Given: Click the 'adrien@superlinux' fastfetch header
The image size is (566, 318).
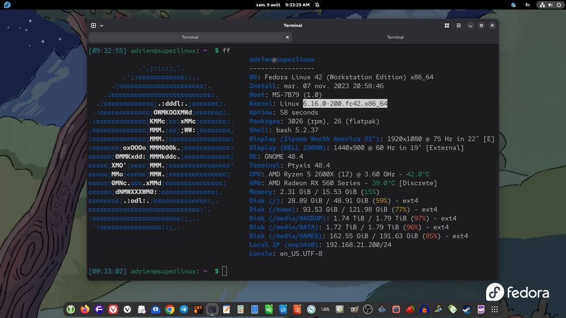Looking at the screenshot, I should click(282, 59).
